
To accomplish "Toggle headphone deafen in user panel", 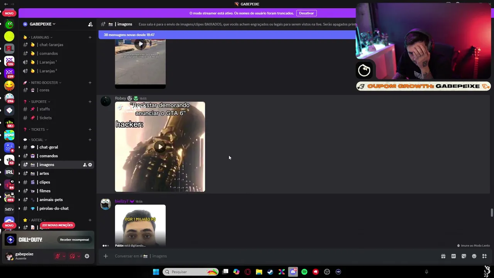I will point(72,256).
